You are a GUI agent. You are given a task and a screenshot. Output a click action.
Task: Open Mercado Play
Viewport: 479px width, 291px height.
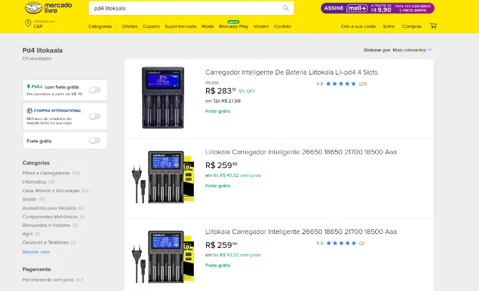[x=233, y=27]
